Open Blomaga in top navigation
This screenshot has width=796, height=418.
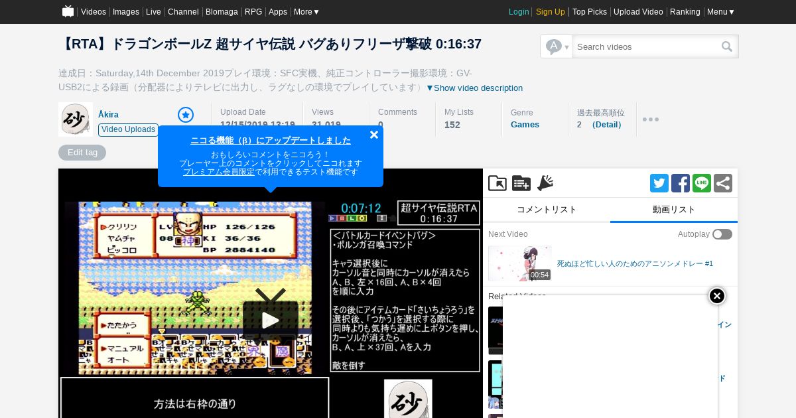tap(222, 12)
